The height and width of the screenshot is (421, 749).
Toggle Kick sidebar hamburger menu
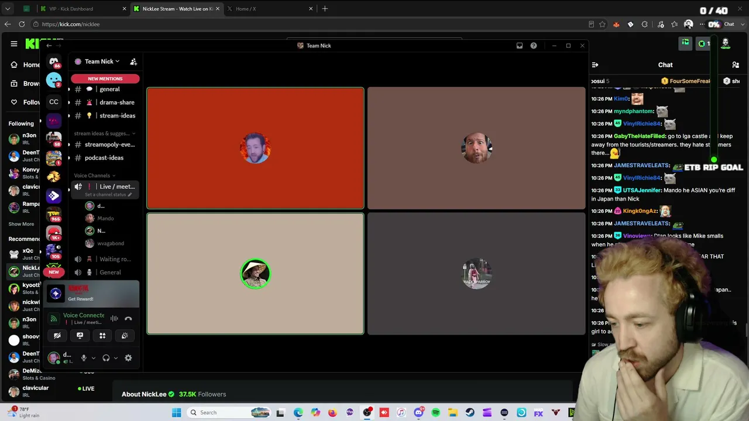click(14, 44)
